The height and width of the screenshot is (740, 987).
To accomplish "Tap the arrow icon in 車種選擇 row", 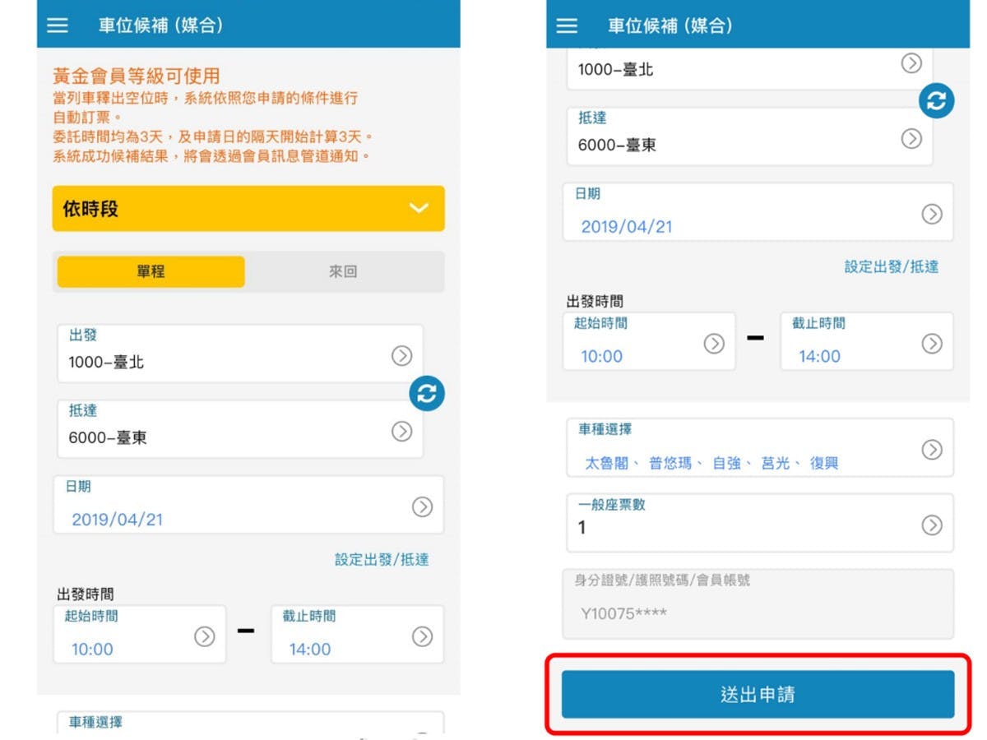I will coord(931,450).
